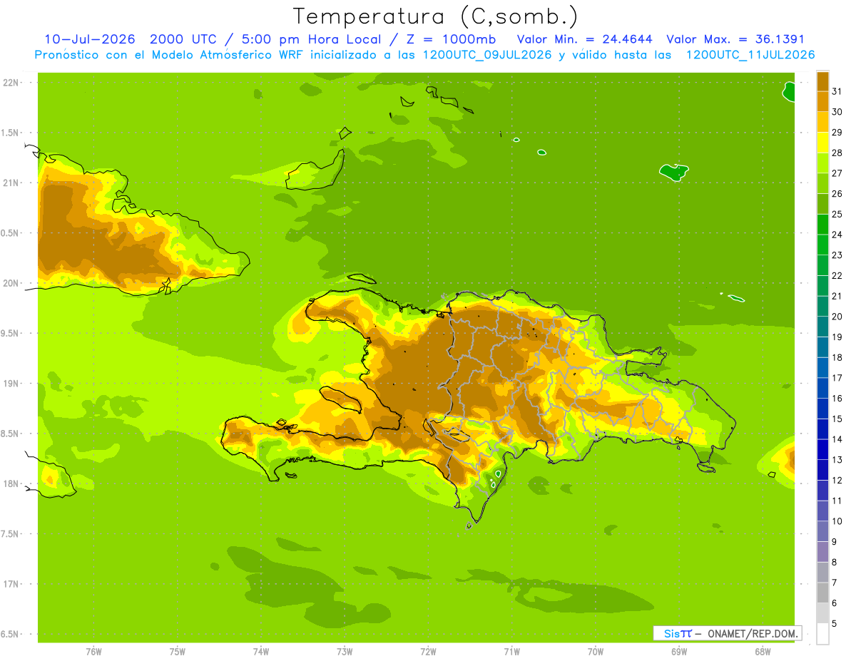Click the "69W" longitude label
856x661 pixels.
679,652
